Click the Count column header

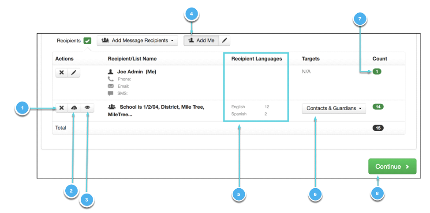pyautogui.click(x=380, y=58)
